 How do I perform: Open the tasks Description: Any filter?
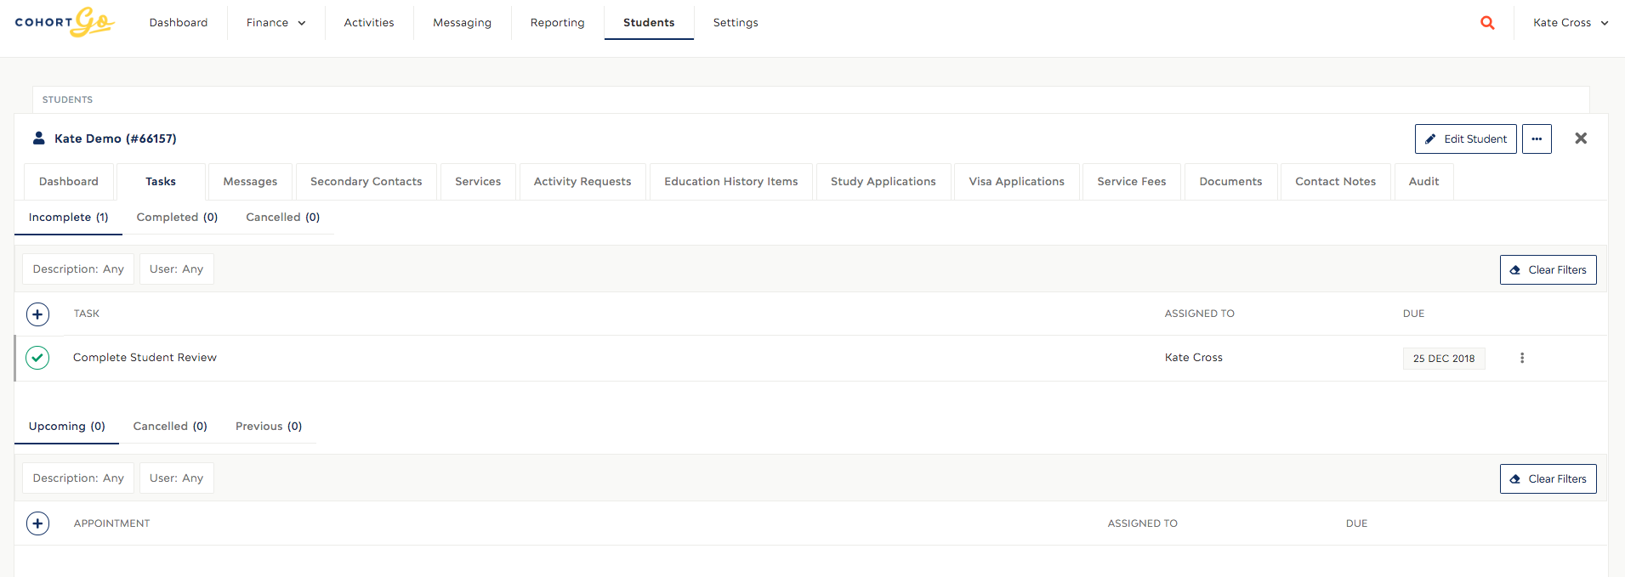click(78, 269)
